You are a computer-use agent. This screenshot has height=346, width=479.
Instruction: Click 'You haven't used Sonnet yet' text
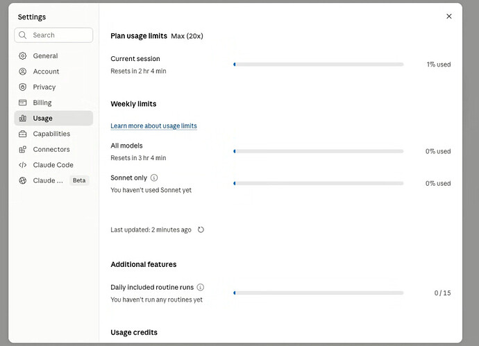tap(151, 190)
